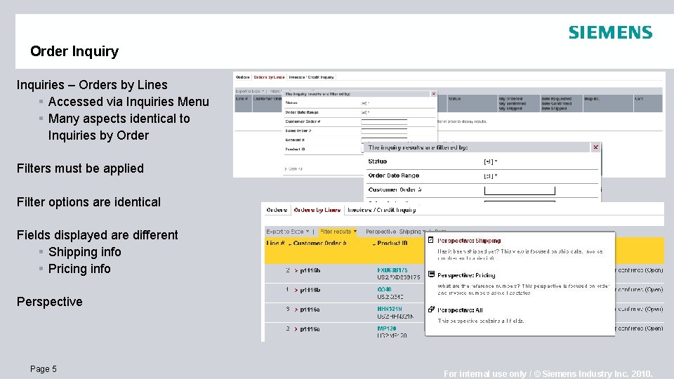Choose the Perspective: All menu entry
This screenshot has height=379, width=674.
[x=460, y=310]
